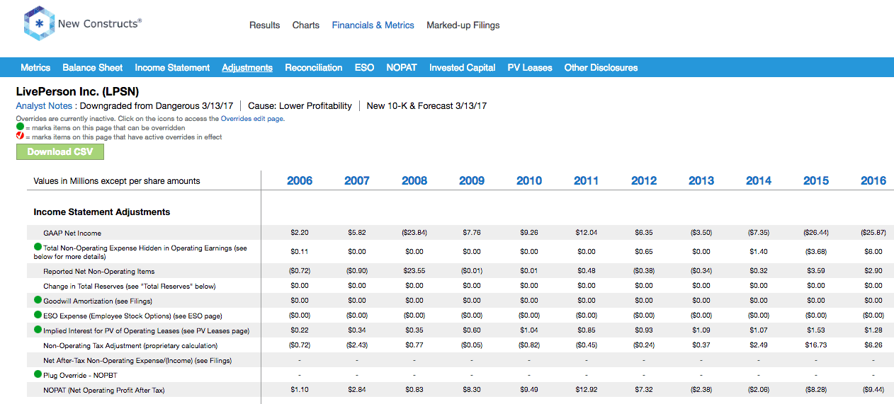Click Income Statement Adjustments section heading
894x404 pixels.
(102, 212)
